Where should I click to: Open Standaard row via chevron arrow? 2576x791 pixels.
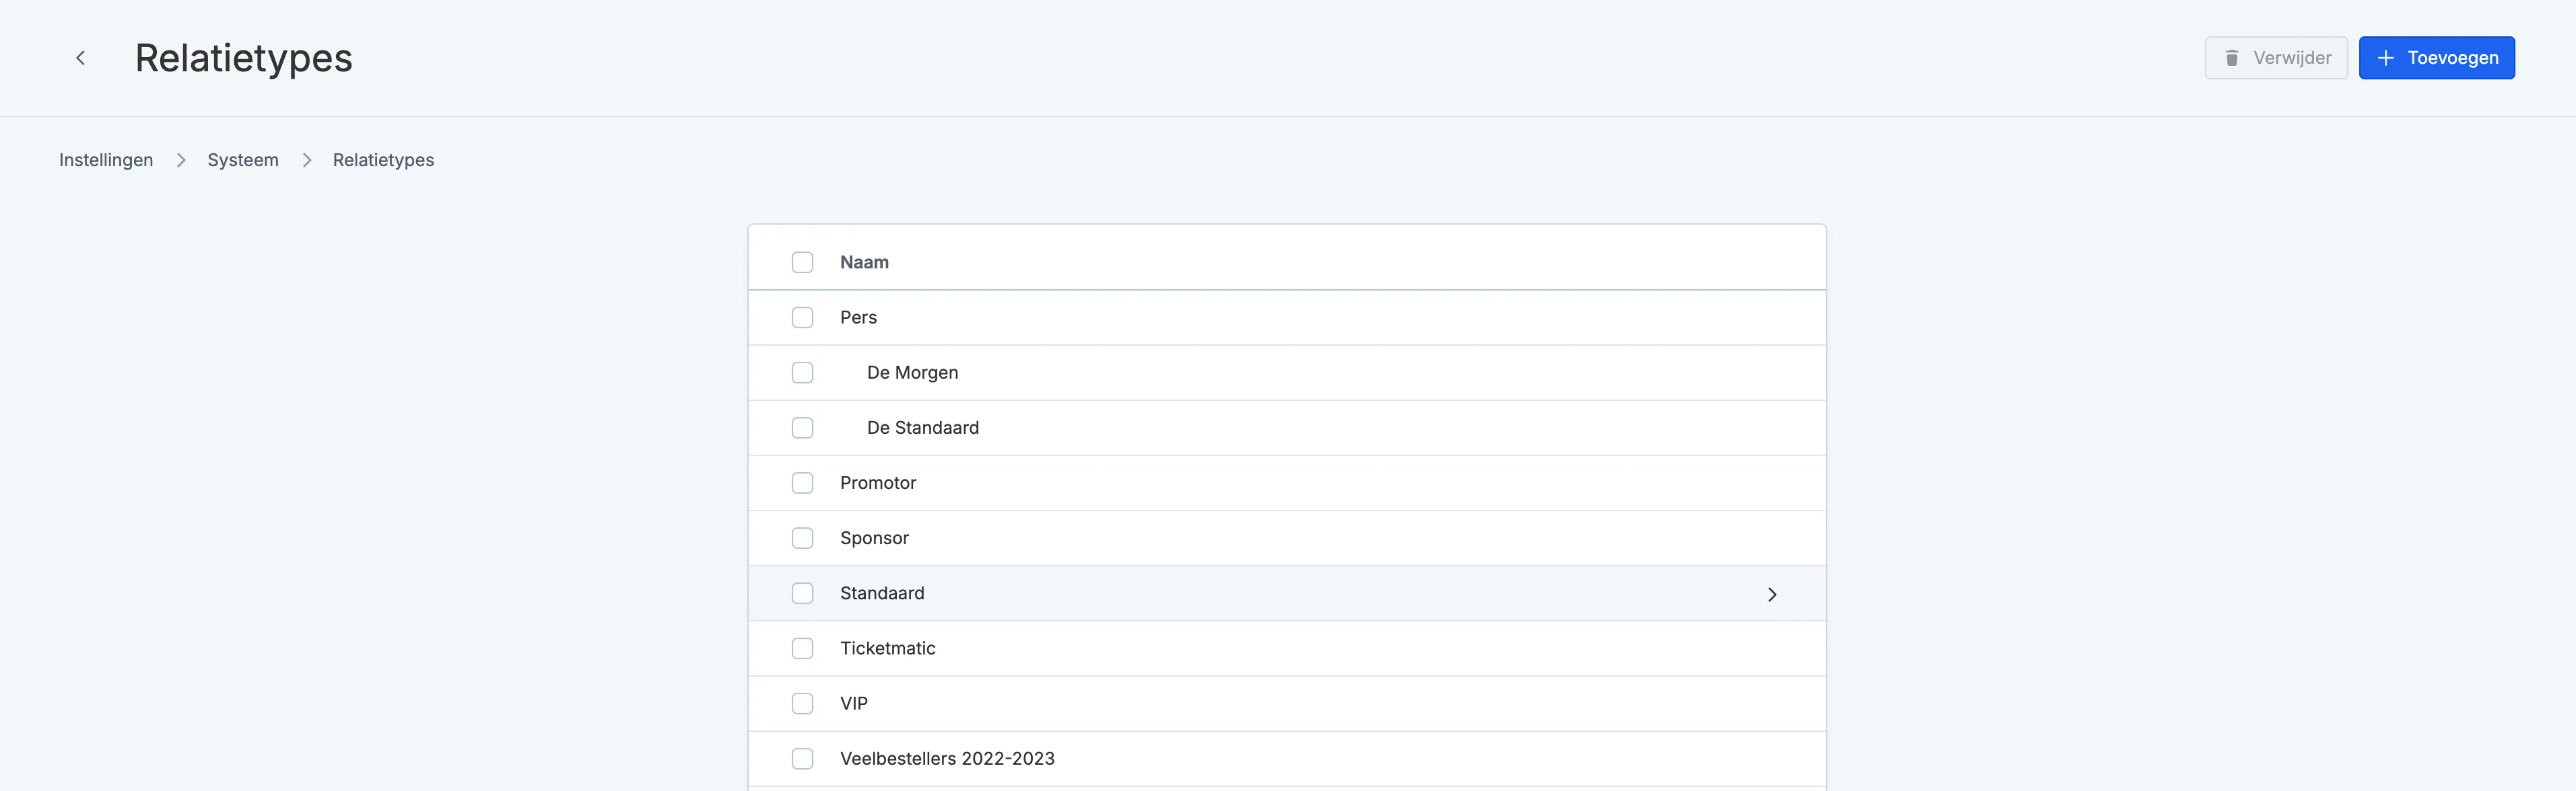click(1771, 594)
